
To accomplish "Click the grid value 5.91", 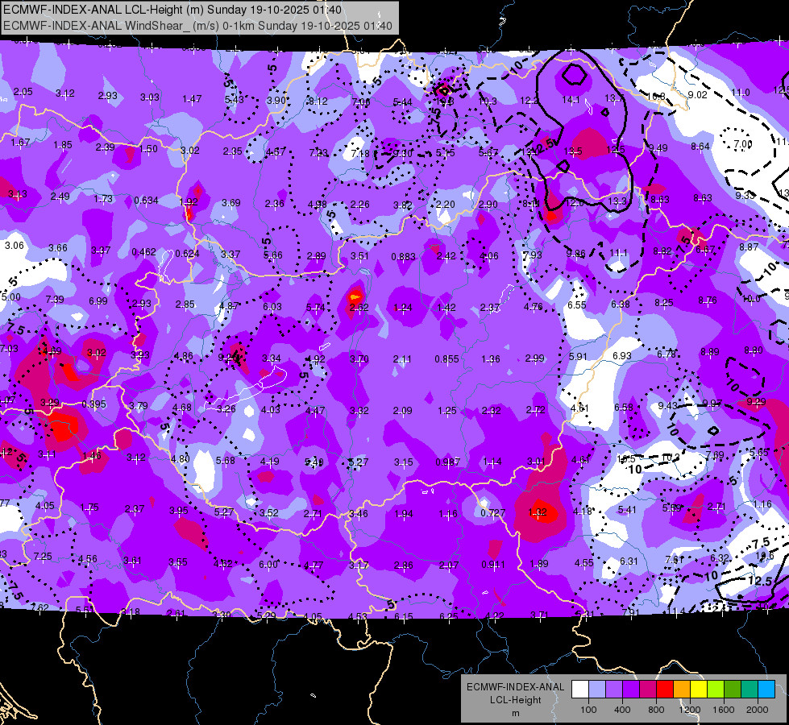I will 578,356.
